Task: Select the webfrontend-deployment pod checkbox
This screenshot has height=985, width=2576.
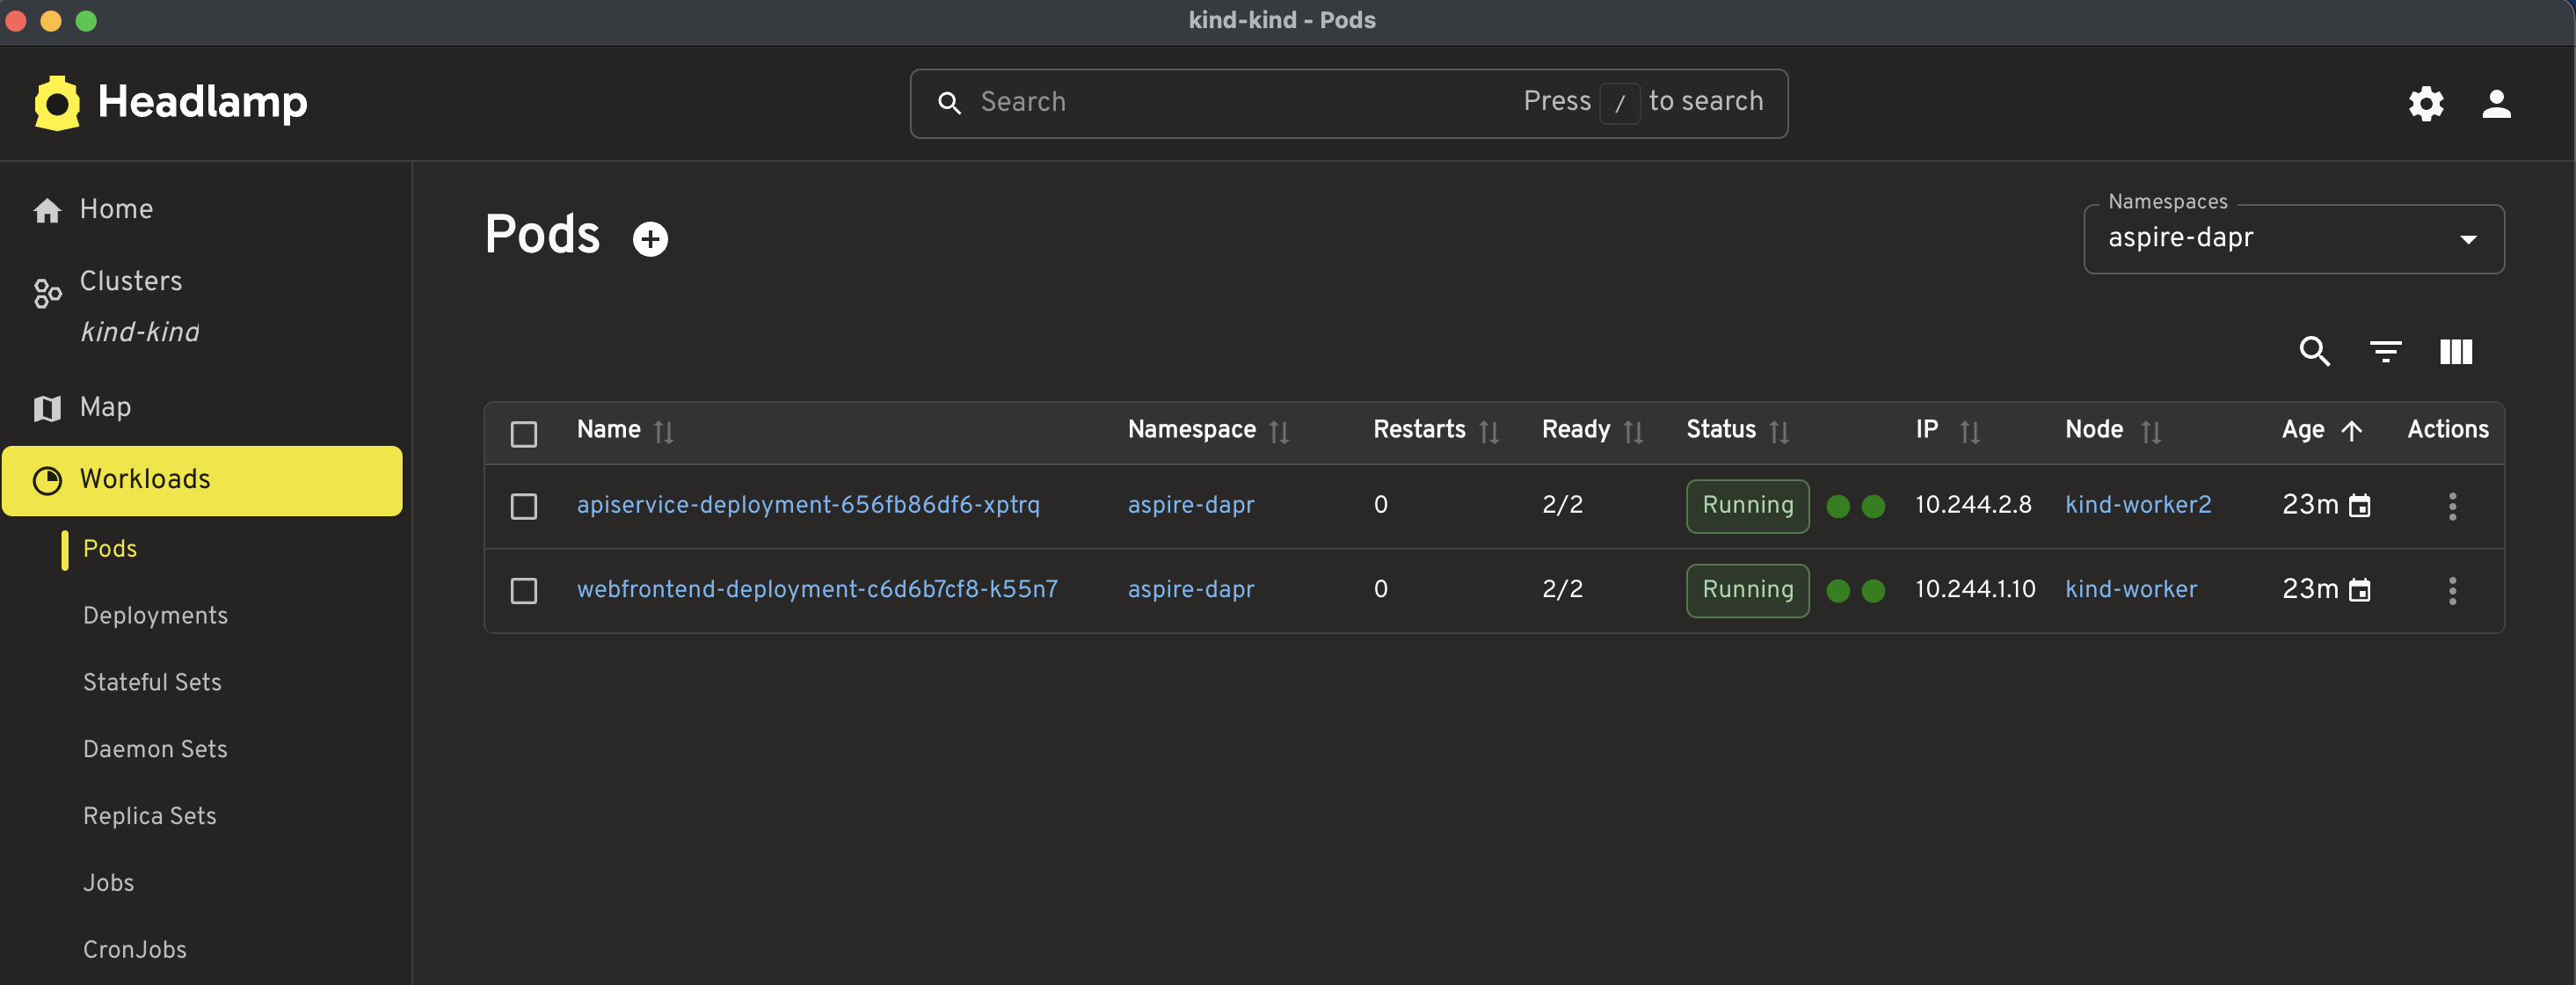Action: click(523, 590)
